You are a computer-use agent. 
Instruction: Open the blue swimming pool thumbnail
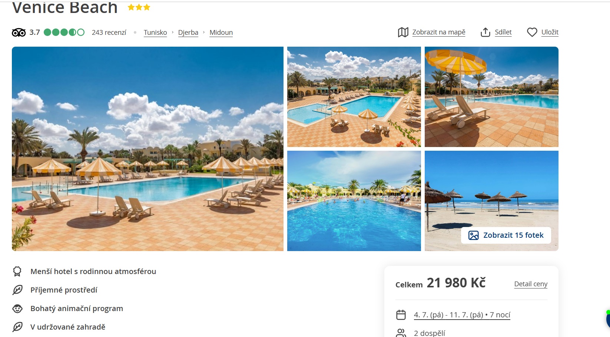354,201
